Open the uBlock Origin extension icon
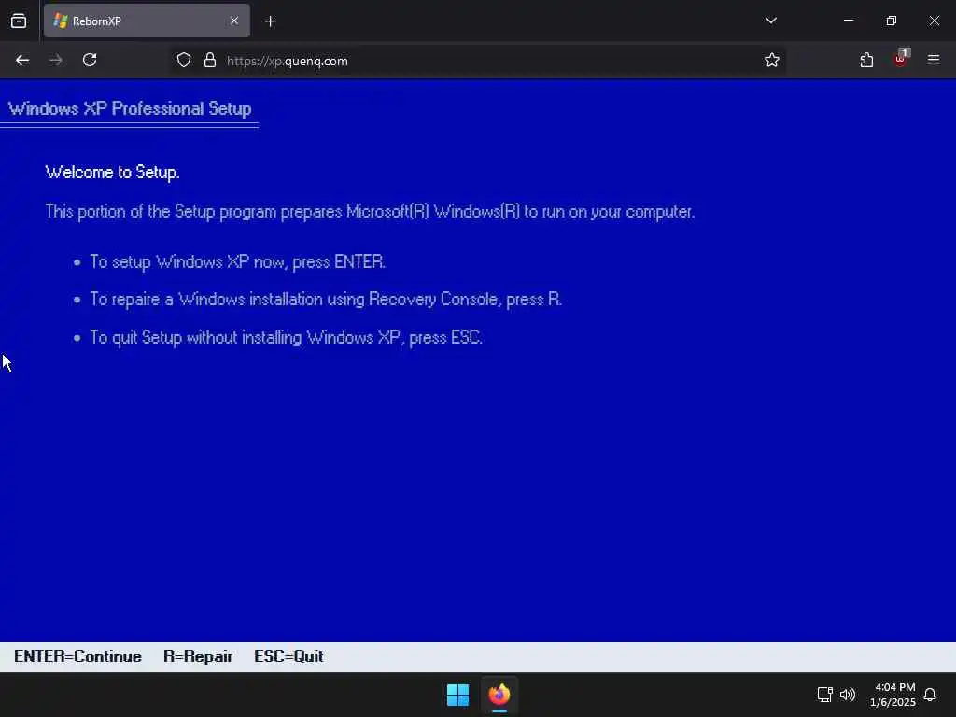Screen dimensions: 956x717 point(901,59)
